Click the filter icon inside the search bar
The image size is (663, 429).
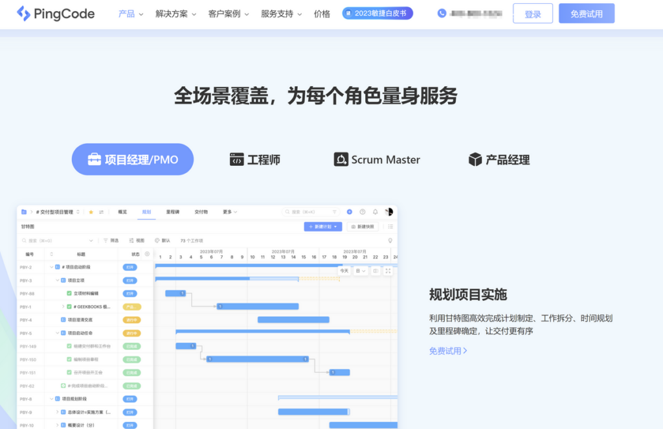point(334,212)
